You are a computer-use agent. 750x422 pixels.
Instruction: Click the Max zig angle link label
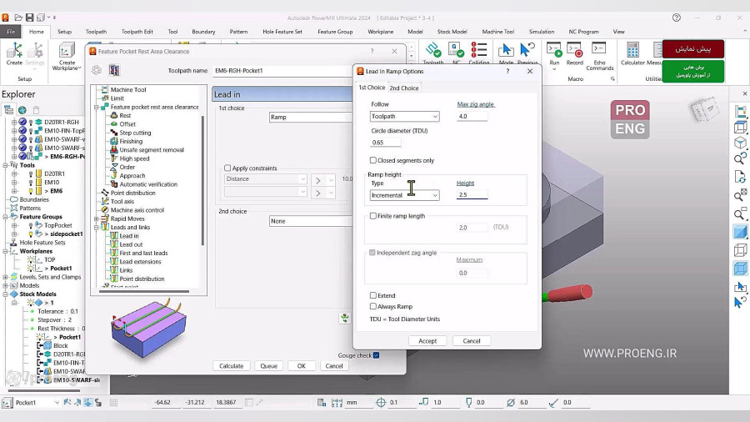pos(476,104)
